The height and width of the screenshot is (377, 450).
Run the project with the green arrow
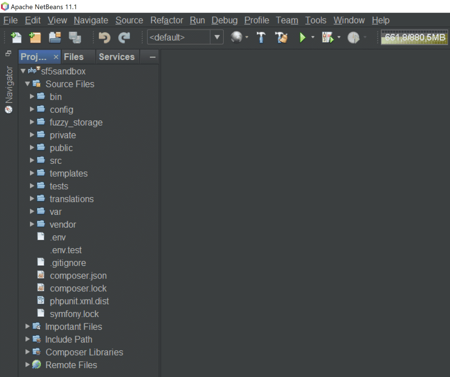click(x=303, y=37)
